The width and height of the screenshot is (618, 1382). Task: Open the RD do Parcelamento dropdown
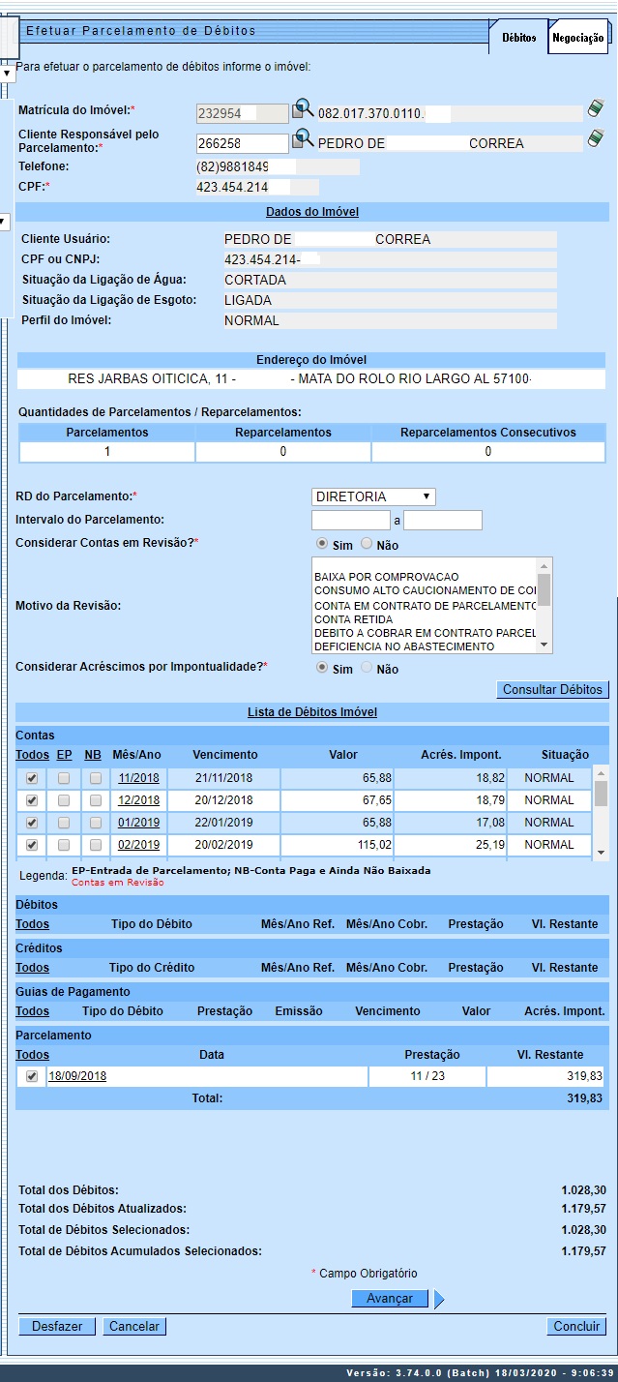tap(373, 496)
